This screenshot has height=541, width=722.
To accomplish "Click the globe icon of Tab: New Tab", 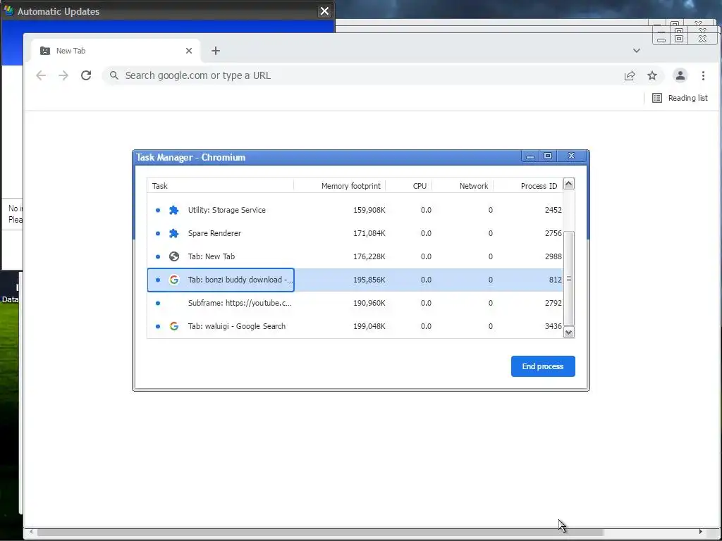I will 173,256.
